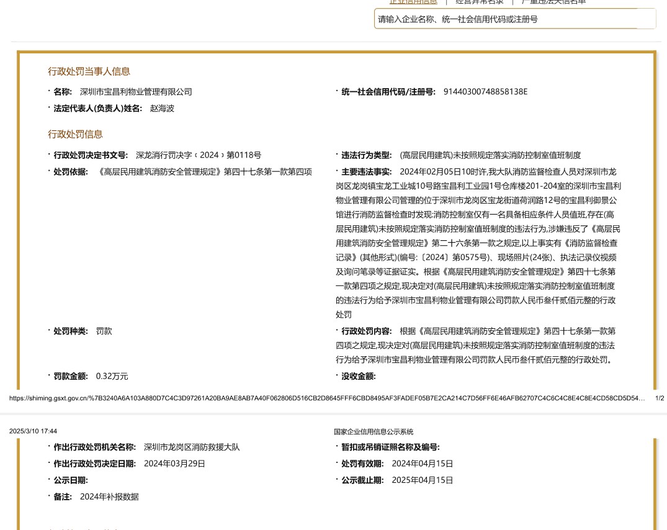Click the 统一社会信用代码/注册号 label
Viewport: 667px width, 530px height.
[x=388, y=92]
